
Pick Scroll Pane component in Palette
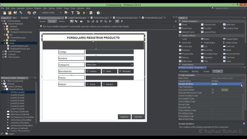(185, 28)
